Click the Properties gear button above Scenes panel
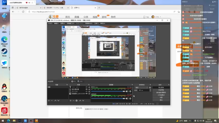This screenshot has width=219, height=123. click(73, 81)
